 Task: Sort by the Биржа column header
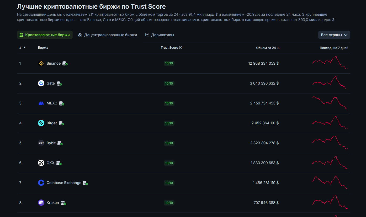point(43,48)
